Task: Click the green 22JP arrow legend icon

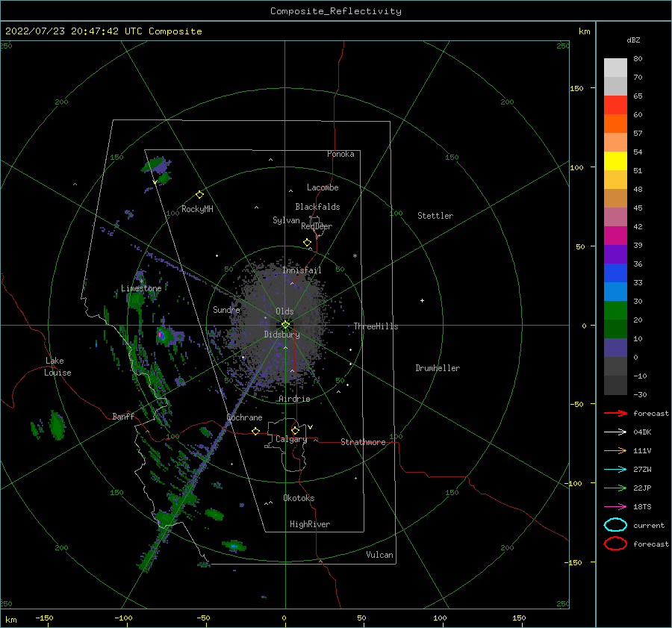Action: 615,488
